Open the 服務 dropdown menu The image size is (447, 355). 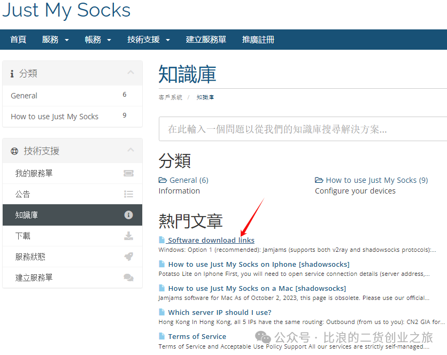(55, 40)
